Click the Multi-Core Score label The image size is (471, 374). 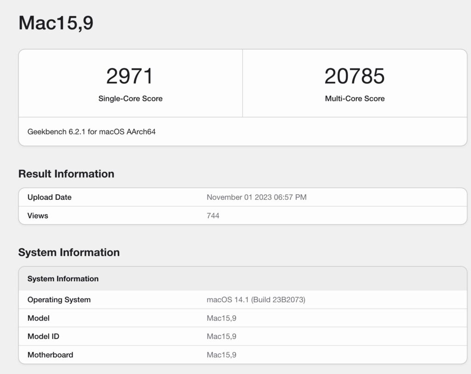point(354,98)
